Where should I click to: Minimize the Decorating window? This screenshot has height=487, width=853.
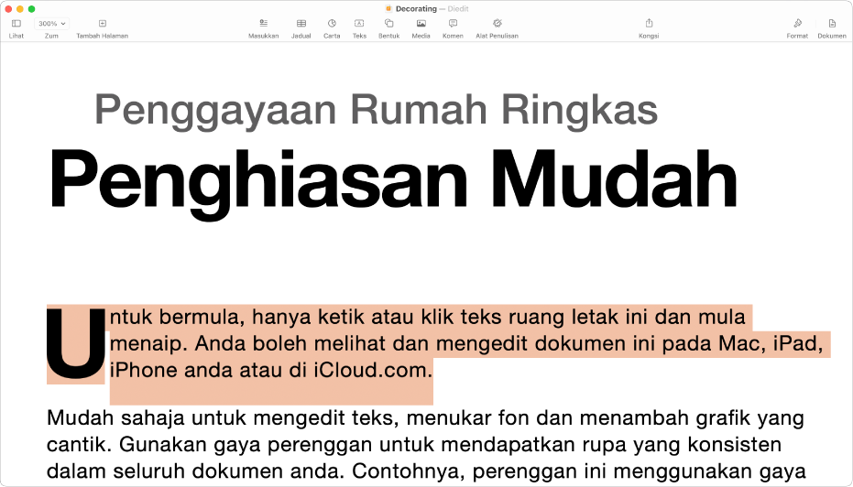tap(20, 9)
